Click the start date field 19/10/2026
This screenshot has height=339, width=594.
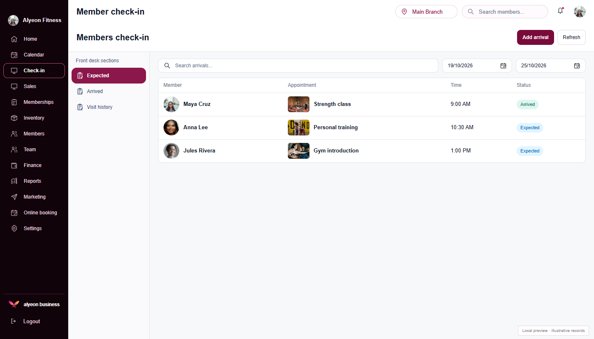point(477,66)
